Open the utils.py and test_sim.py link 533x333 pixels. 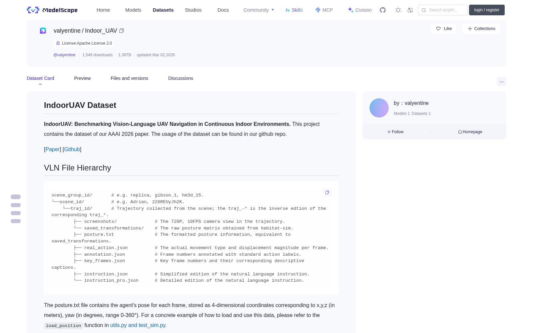click(x=138, y=325)
